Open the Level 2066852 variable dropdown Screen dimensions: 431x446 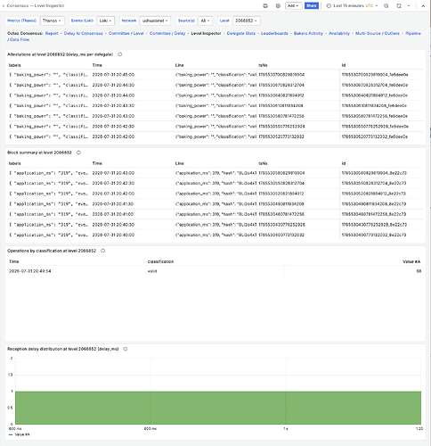(247, 21)
